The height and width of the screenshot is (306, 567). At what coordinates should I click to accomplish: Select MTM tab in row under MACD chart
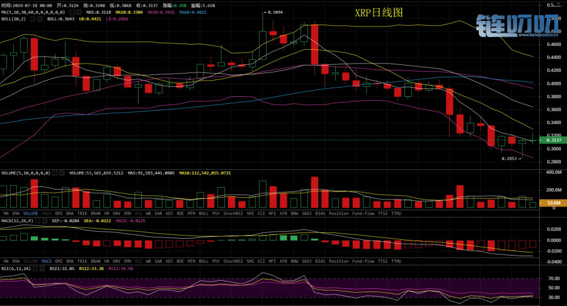[x=192, y=261]
